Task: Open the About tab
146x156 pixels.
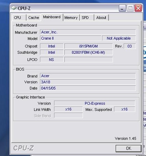Action: tap(101, 18)
